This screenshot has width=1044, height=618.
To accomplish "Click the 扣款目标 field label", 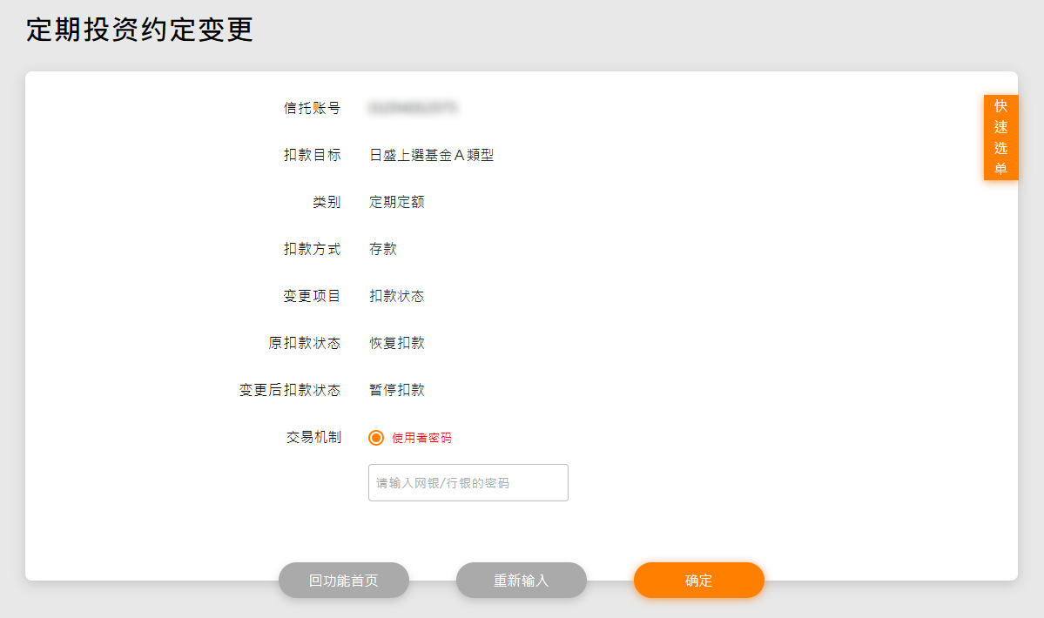I will 312,155.
